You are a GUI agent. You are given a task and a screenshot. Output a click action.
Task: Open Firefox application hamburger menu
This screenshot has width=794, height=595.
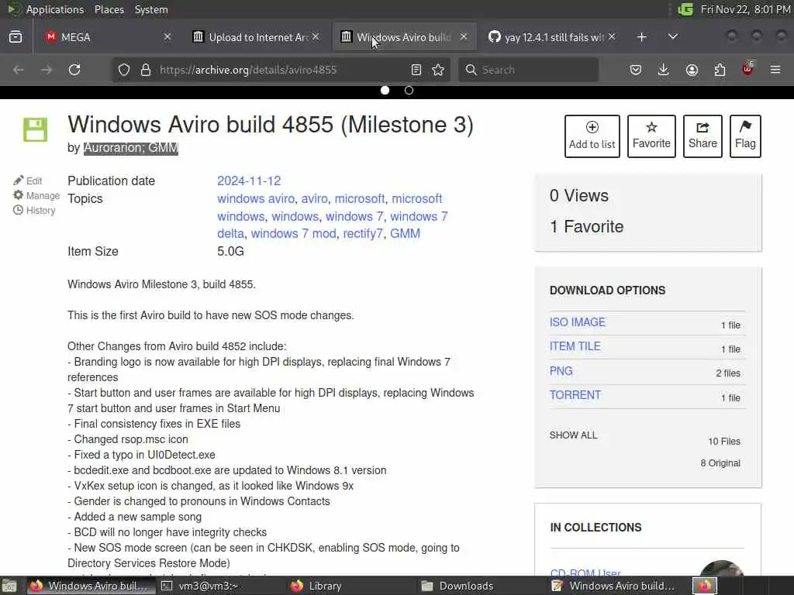pos(775,70)
